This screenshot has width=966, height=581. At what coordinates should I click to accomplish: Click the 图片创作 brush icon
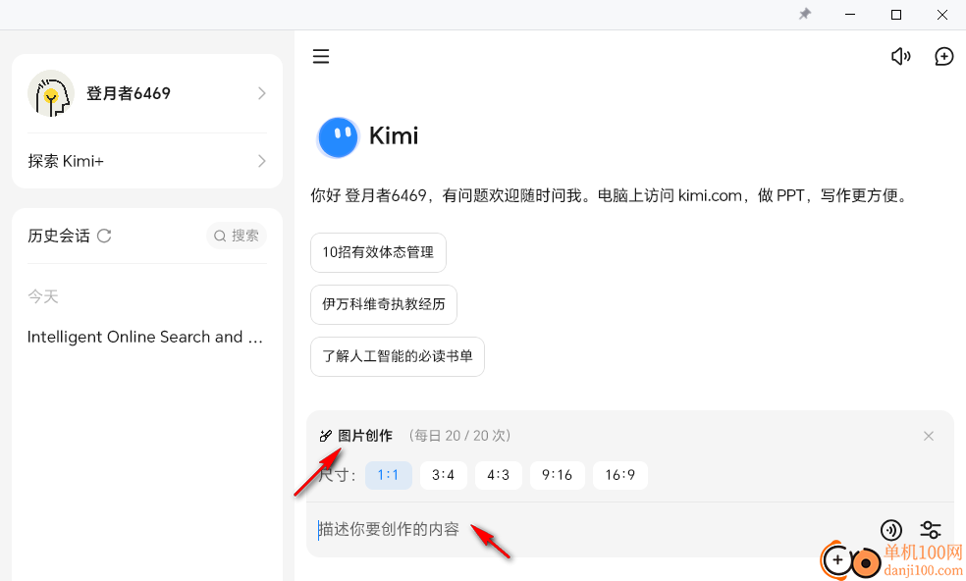click(326, 436)
